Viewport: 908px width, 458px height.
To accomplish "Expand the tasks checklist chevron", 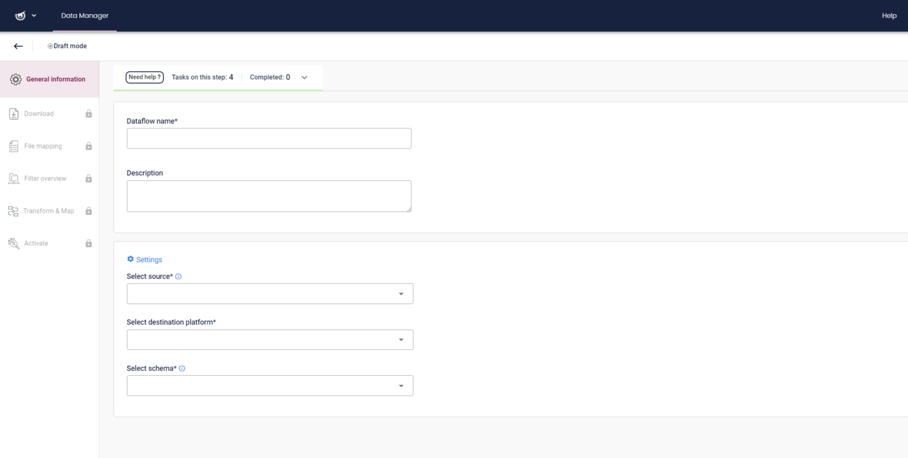I will coord(304,77).
